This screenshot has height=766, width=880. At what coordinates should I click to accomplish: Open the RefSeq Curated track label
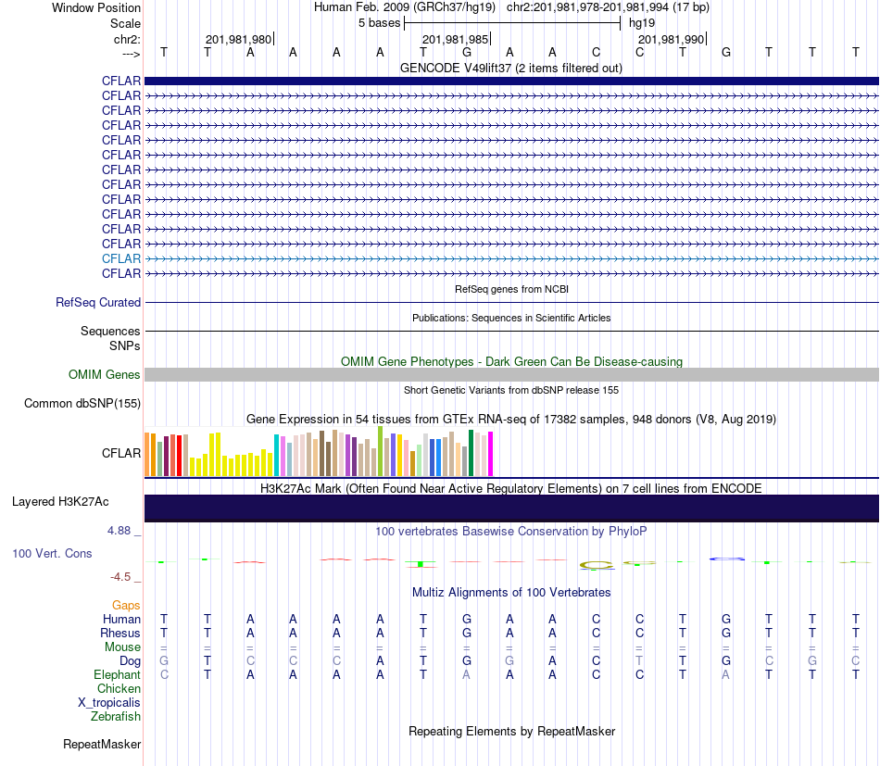tap(98, 302)
